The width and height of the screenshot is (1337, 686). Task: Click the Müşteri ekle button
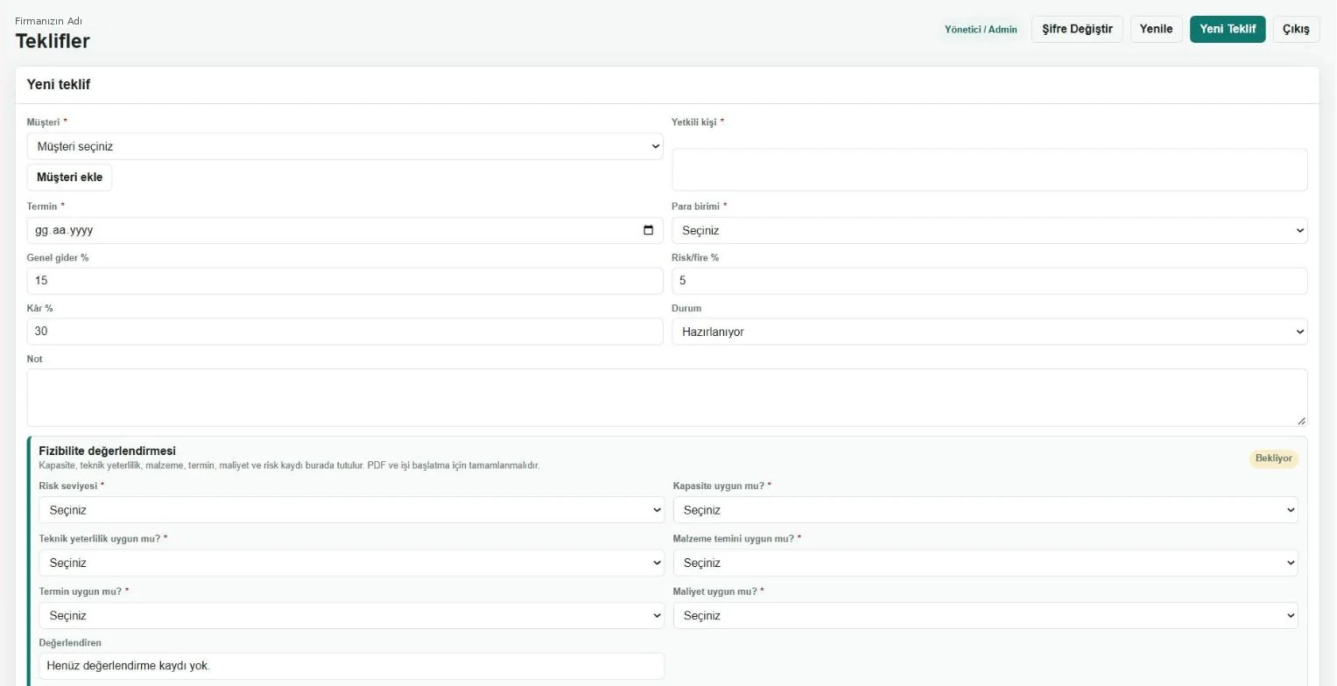point(69,177)
